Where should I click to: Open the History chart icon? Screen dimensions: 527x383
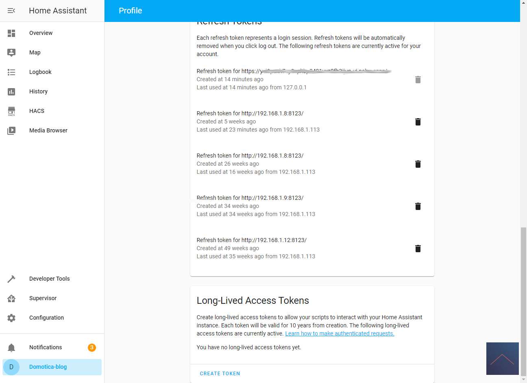11,91
